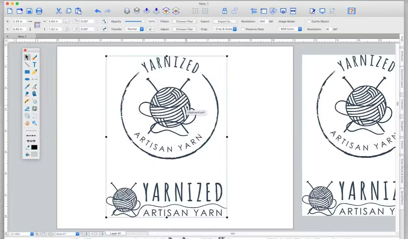Click the lock icon in the toolbar

pos(225,11)
